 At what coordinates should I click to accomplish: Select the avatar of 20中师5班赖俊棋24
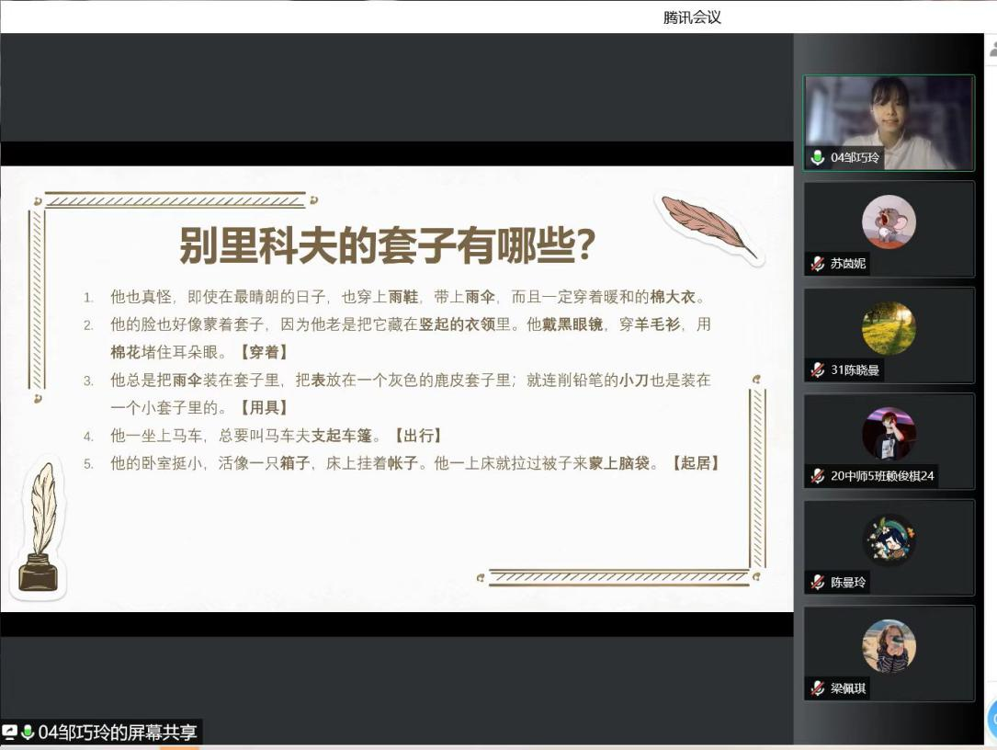[889, 434]
